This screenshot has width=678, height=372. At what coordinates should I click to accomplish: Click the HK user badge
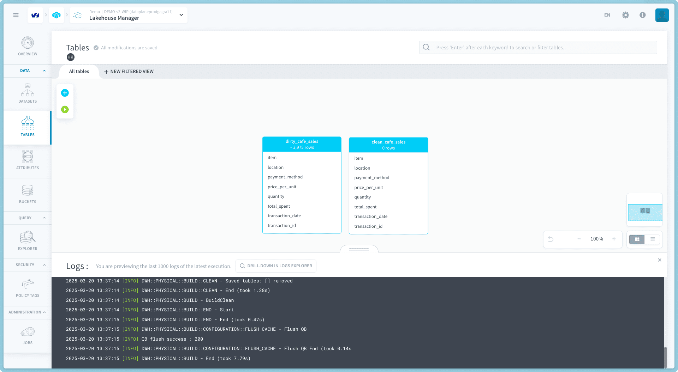(x=71, y=57)
